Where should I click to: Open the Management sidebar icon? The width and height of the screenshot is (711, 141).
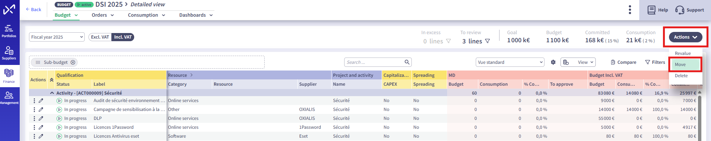(9, 98)
